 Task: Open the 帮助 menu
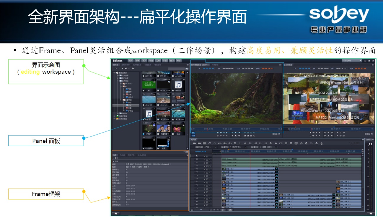(x=179, y=61)
